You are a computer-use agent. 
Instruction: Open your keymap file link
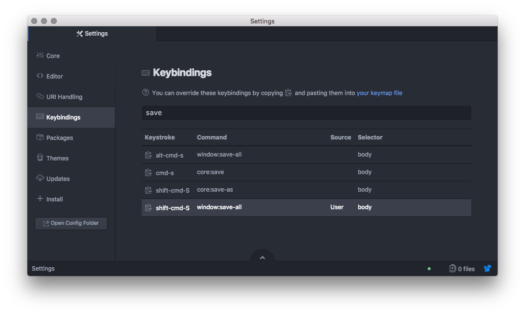click(379, 93)
